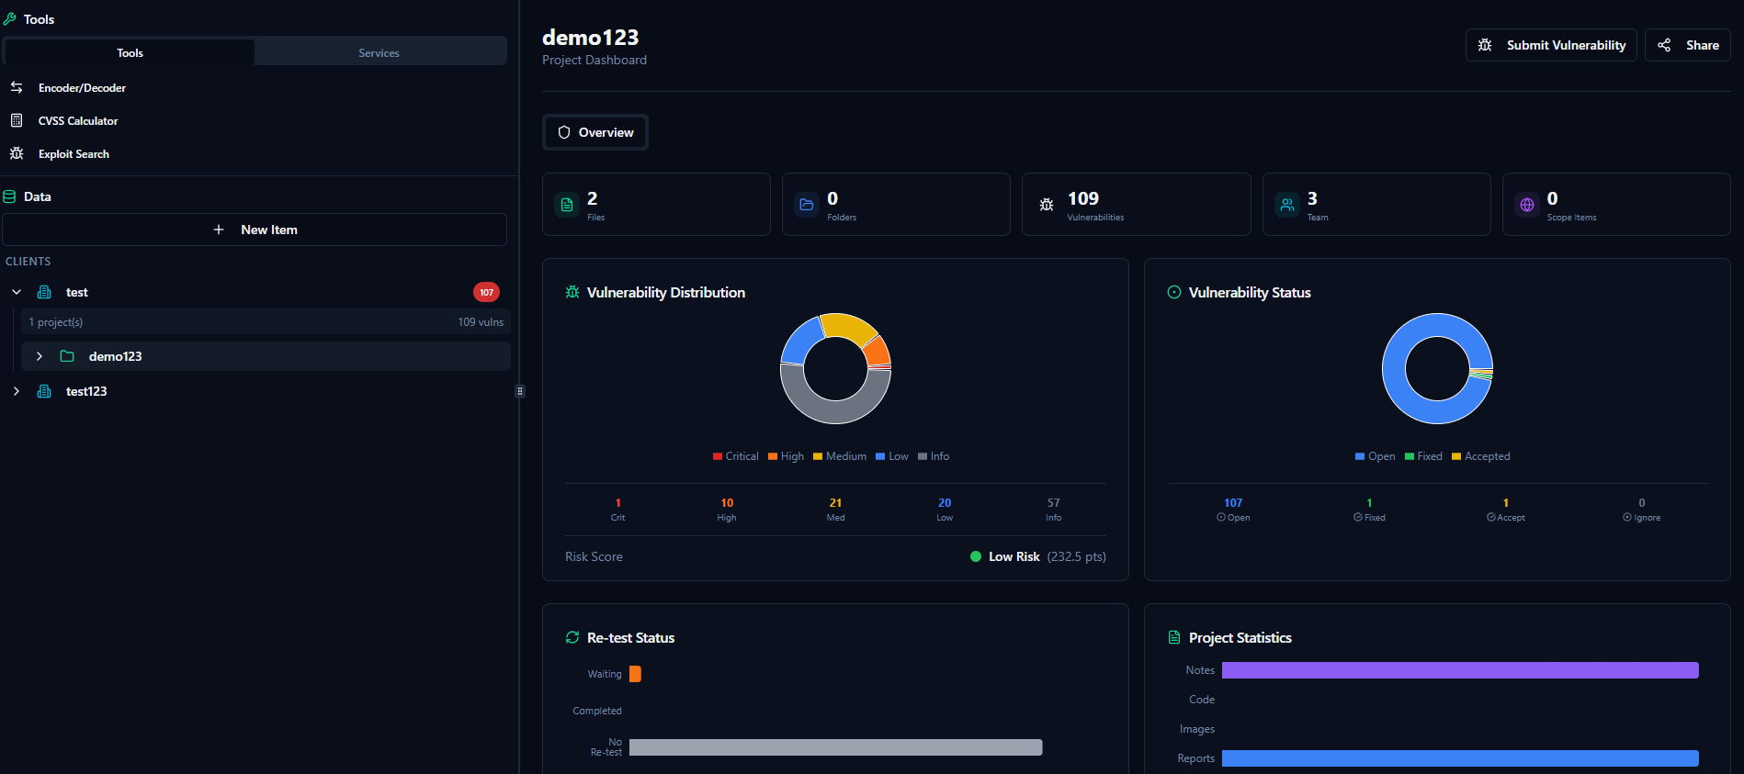This screenshot has height=774, width=1744.
Task: Click the '57 Info' count
Action: (1053, 510)
